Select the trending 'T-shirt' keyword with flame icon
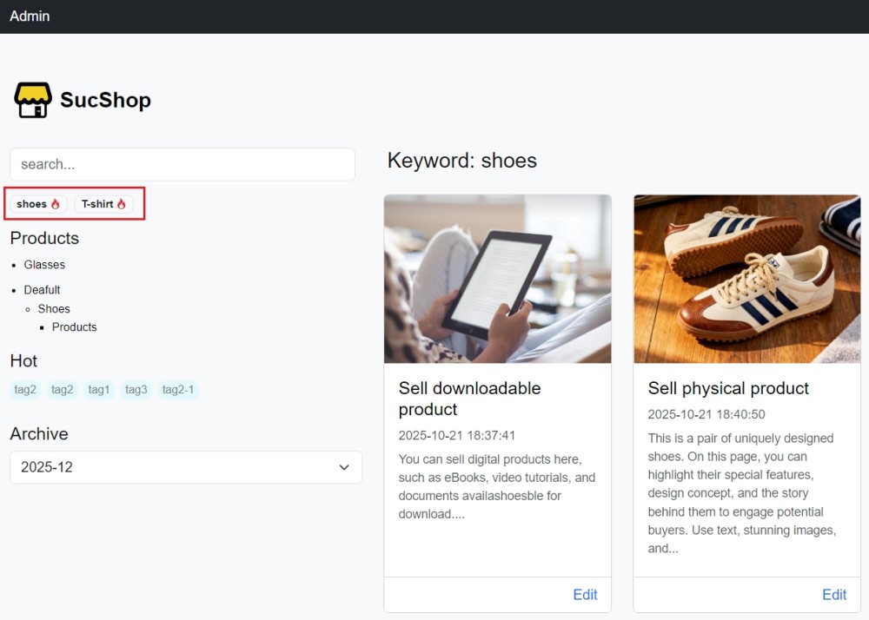This screenshot has width=869, height=620. [103, 204]
